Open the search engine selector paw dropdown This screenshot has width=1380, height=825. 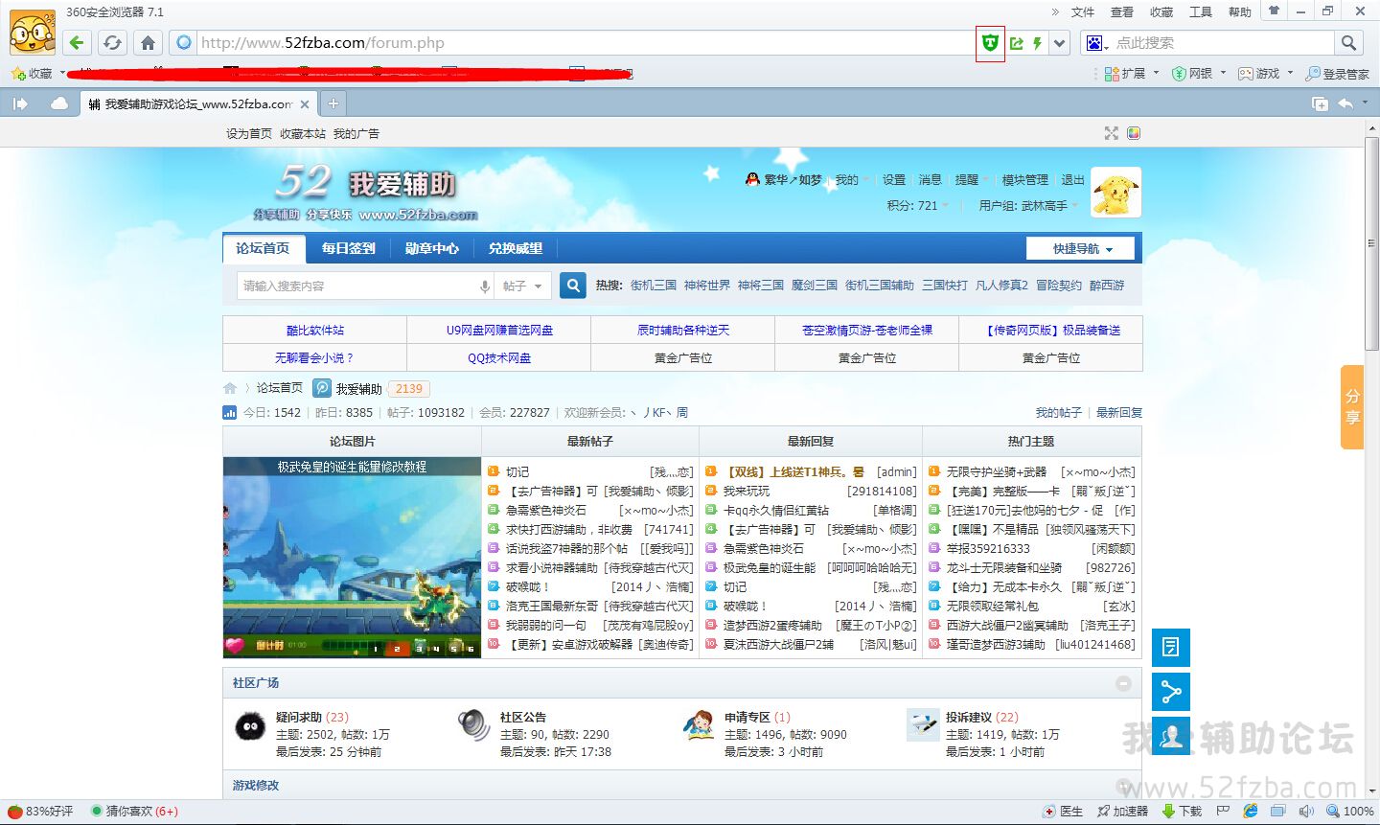(x=1095, y=43)
